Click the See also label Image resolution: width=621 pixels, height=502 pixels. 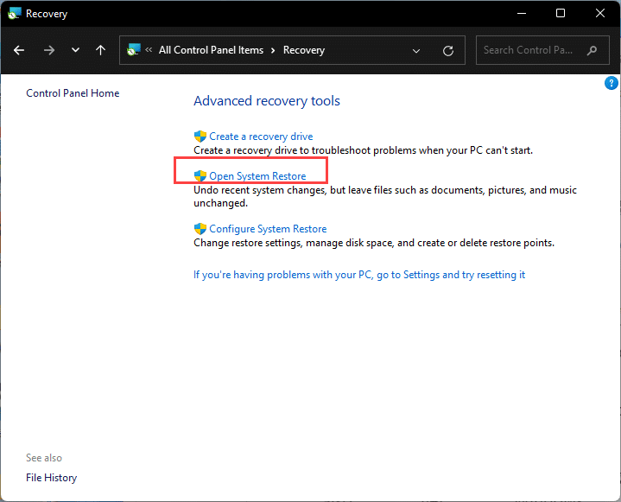[x=44, y=458]
